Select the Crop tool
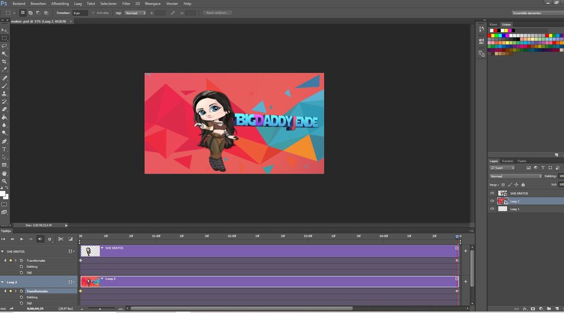The image size is (564, 313). pos(5,61)
